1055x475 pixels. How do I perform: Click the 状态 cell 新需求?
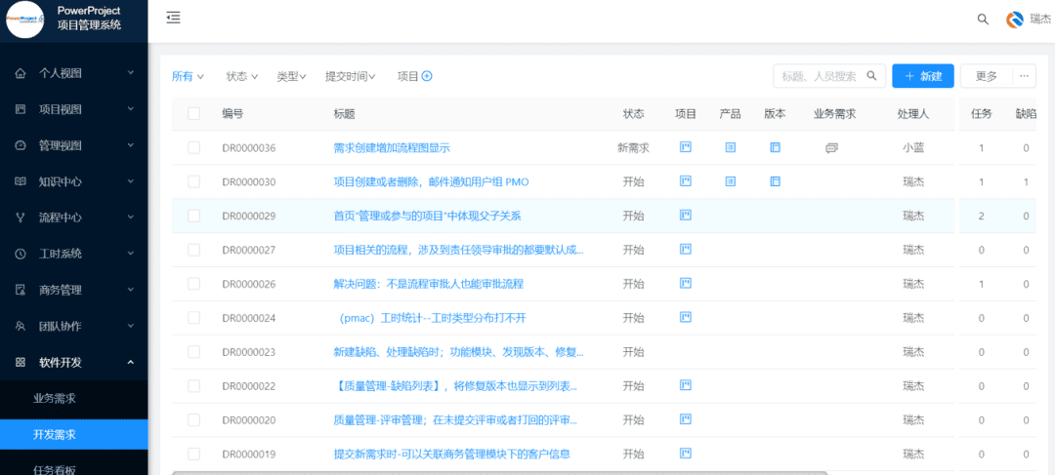pos(633,148)
